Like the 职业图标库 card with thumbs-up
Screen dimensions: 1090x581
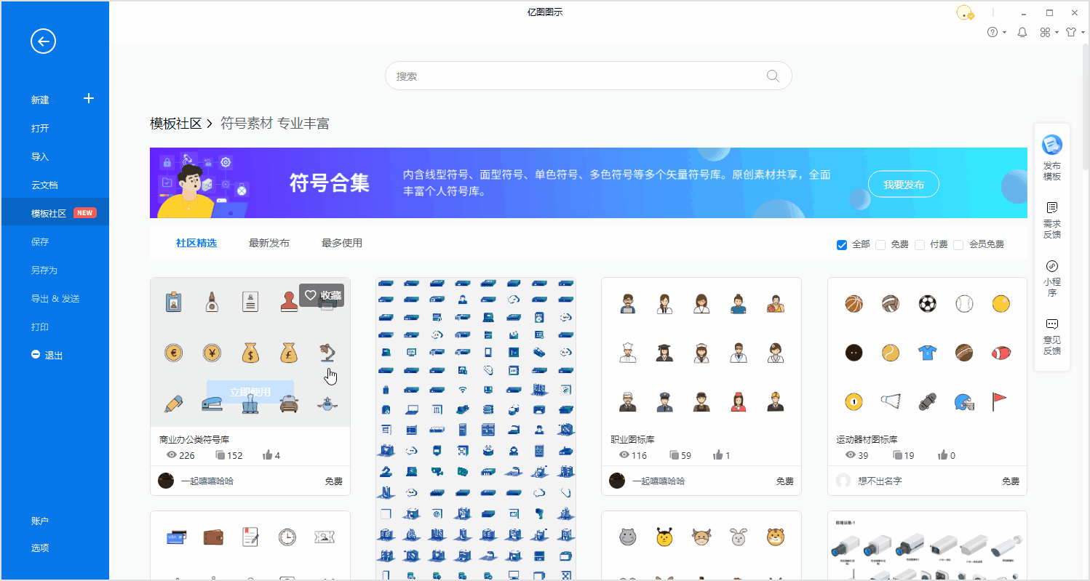click(718, 455)
